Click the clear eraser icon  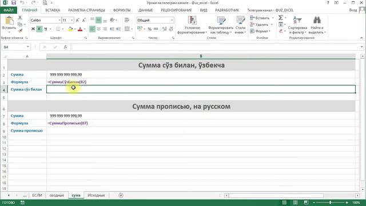coord(281,31)
